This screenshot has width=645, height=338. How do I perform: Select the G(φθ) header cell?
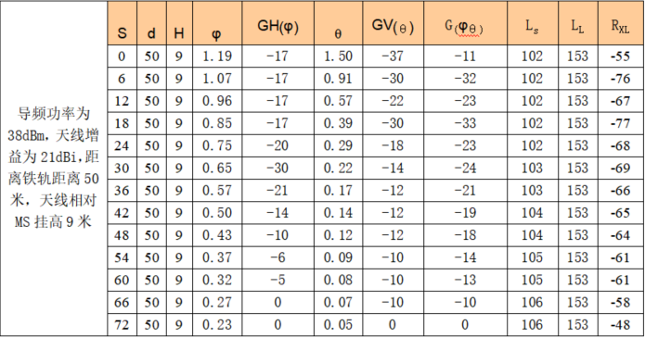[465, 23]
